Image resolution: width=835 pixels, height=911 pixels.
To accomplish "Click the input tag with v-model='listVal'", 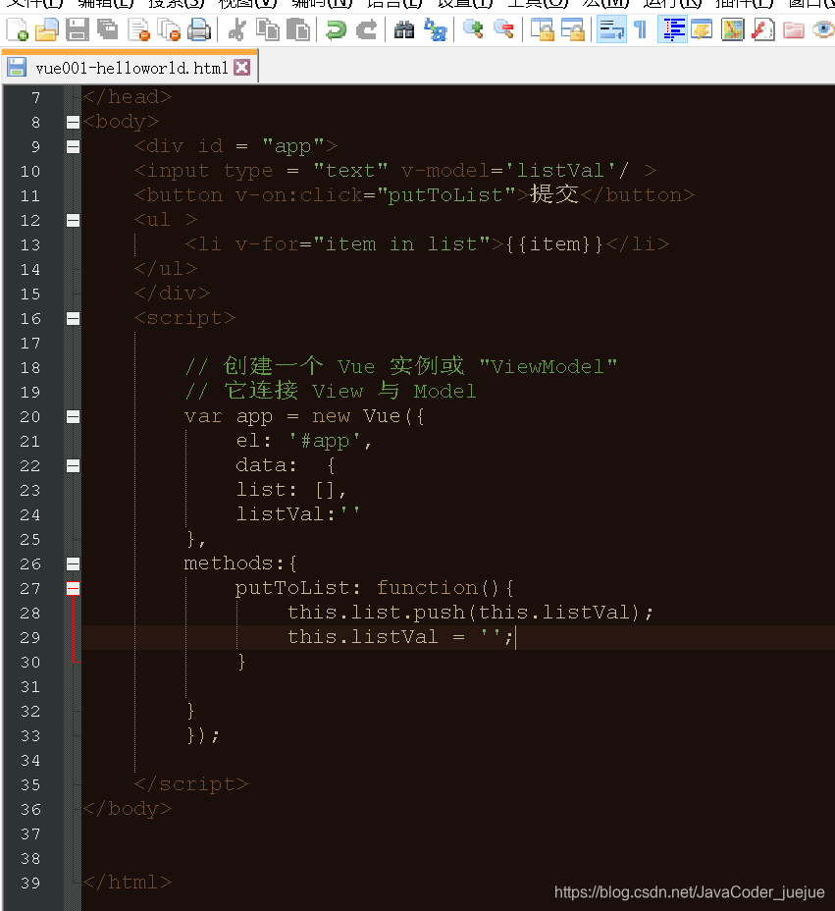I will [394, 171].
